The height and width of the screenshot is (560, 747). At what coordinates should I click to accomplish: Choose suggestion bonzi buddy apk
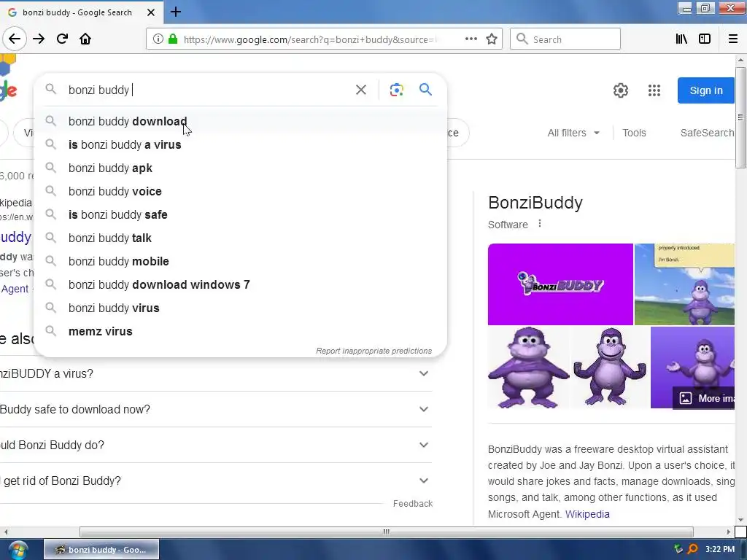point(240,168)
